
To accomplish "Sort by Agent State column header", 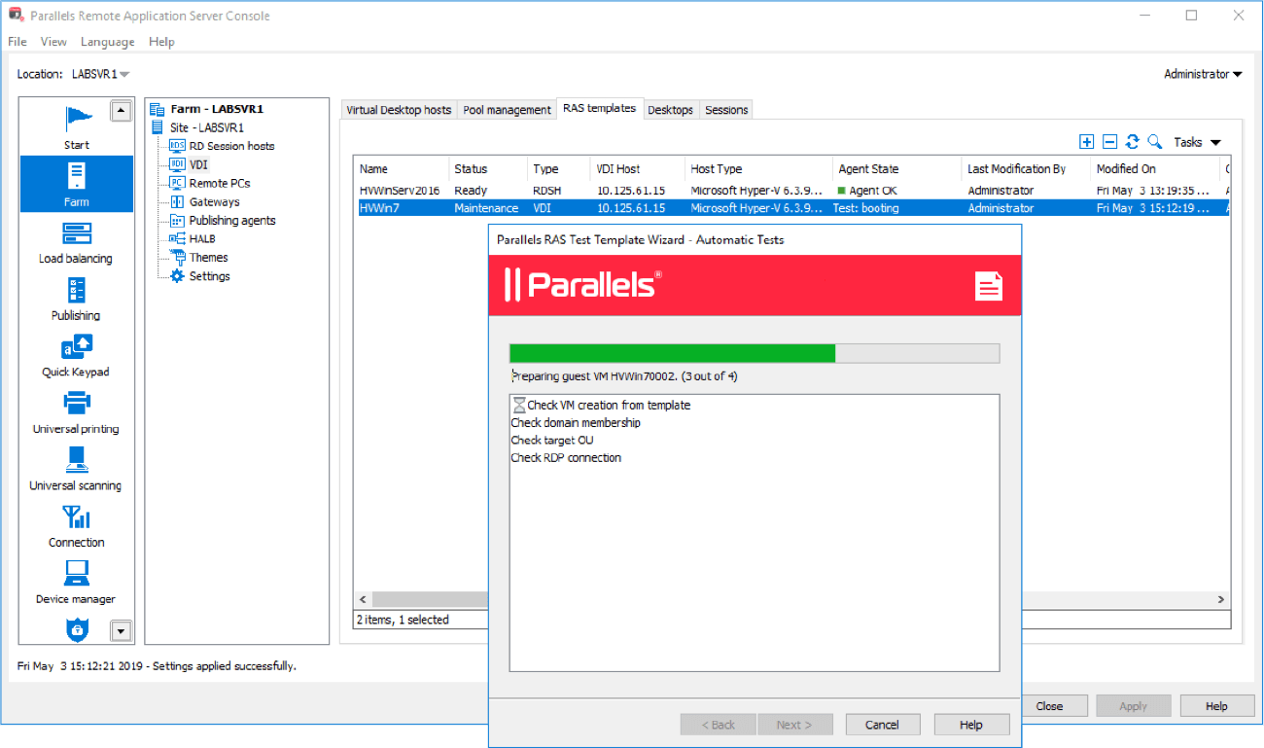I will 897,169.
